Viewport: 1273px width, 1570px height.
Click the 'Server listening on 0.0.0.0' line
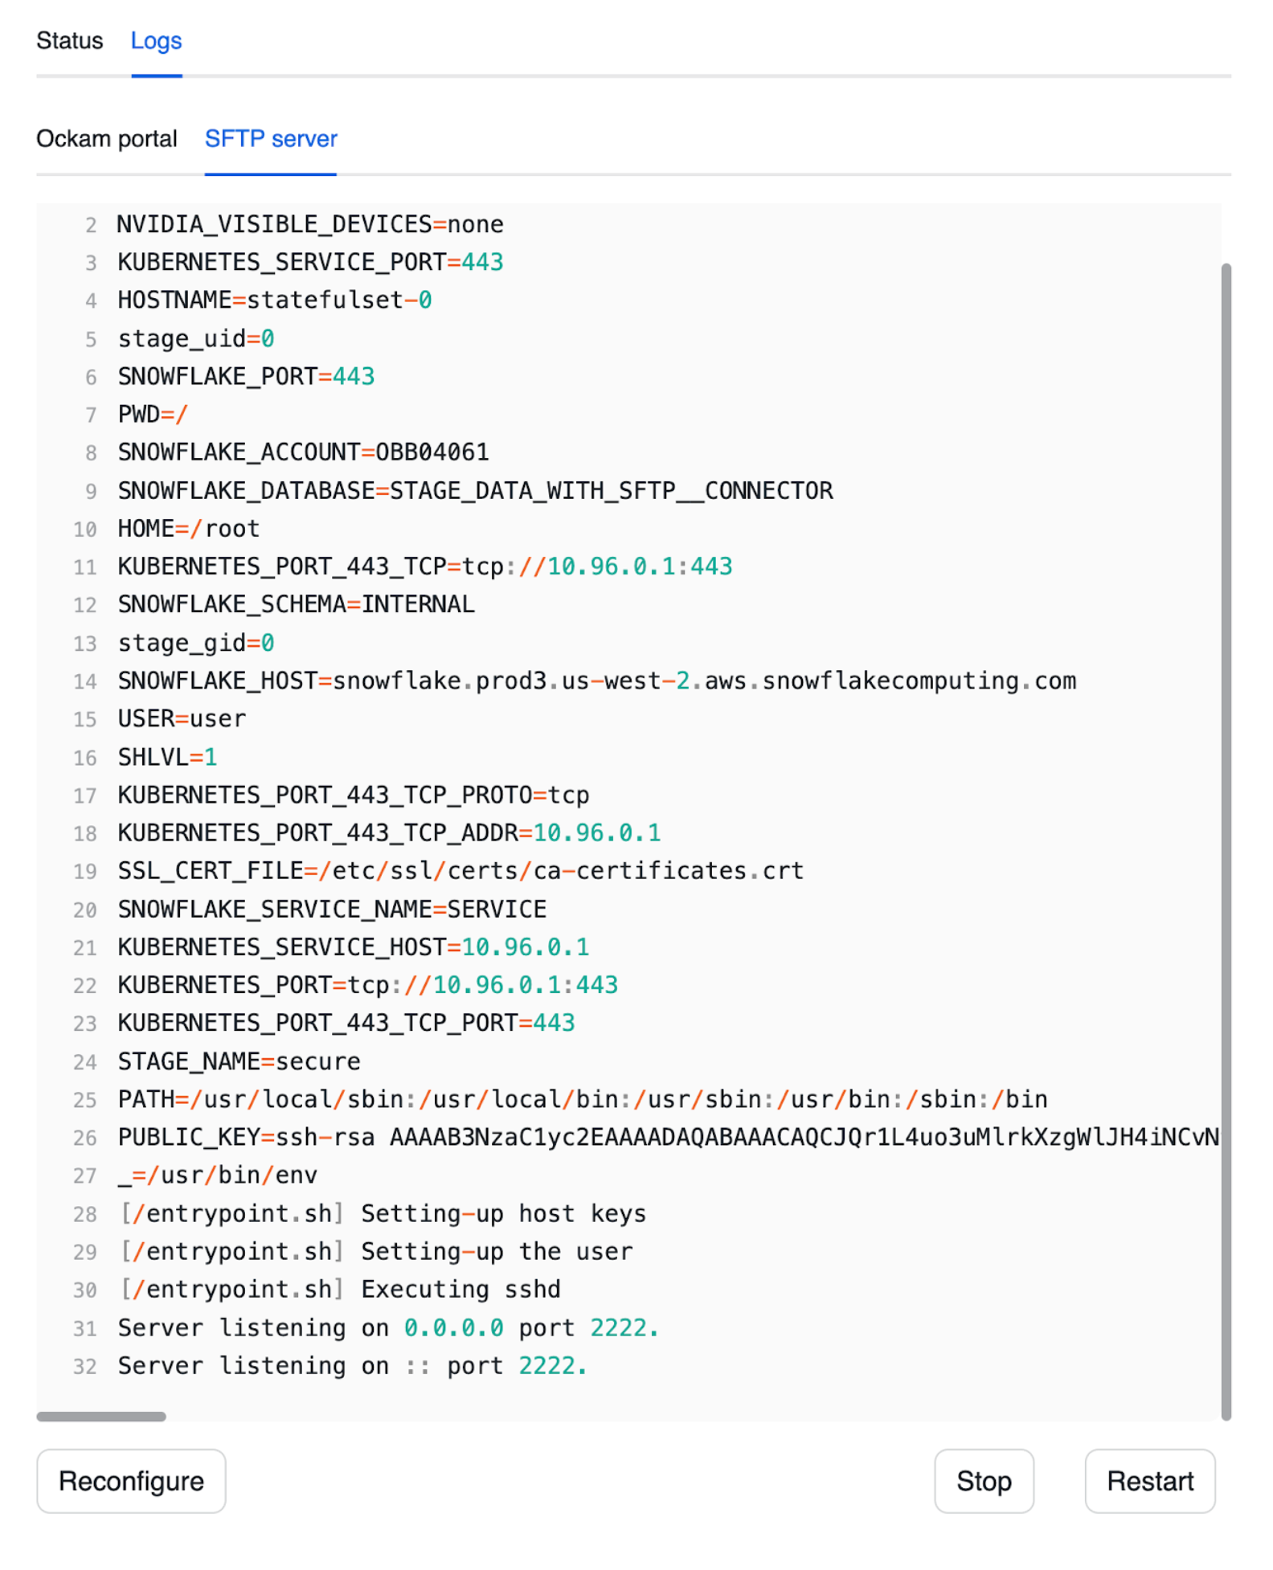[387, 1327]
